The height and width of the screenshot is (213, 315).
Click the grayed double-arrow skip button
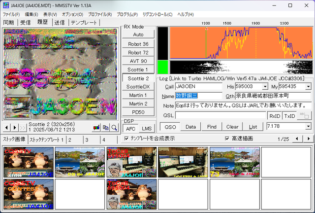(23, 128)
